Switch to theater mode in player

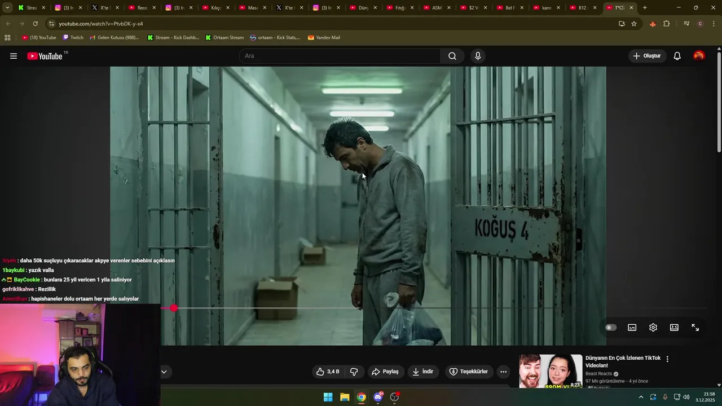point(674,328)
